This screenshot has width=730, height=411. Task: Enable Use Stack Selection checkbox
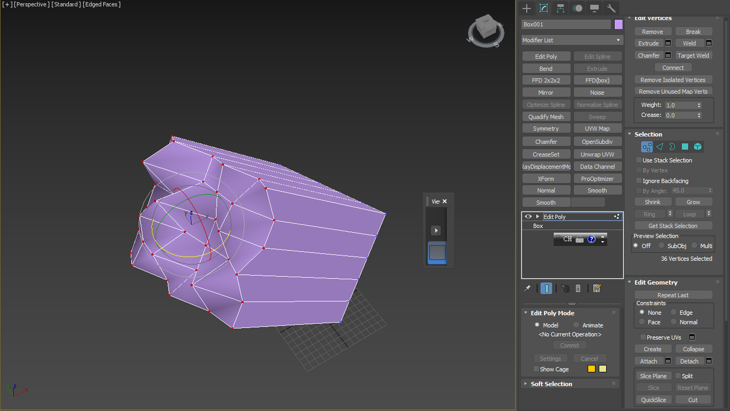pyautogui.click(x=639, y=160)
